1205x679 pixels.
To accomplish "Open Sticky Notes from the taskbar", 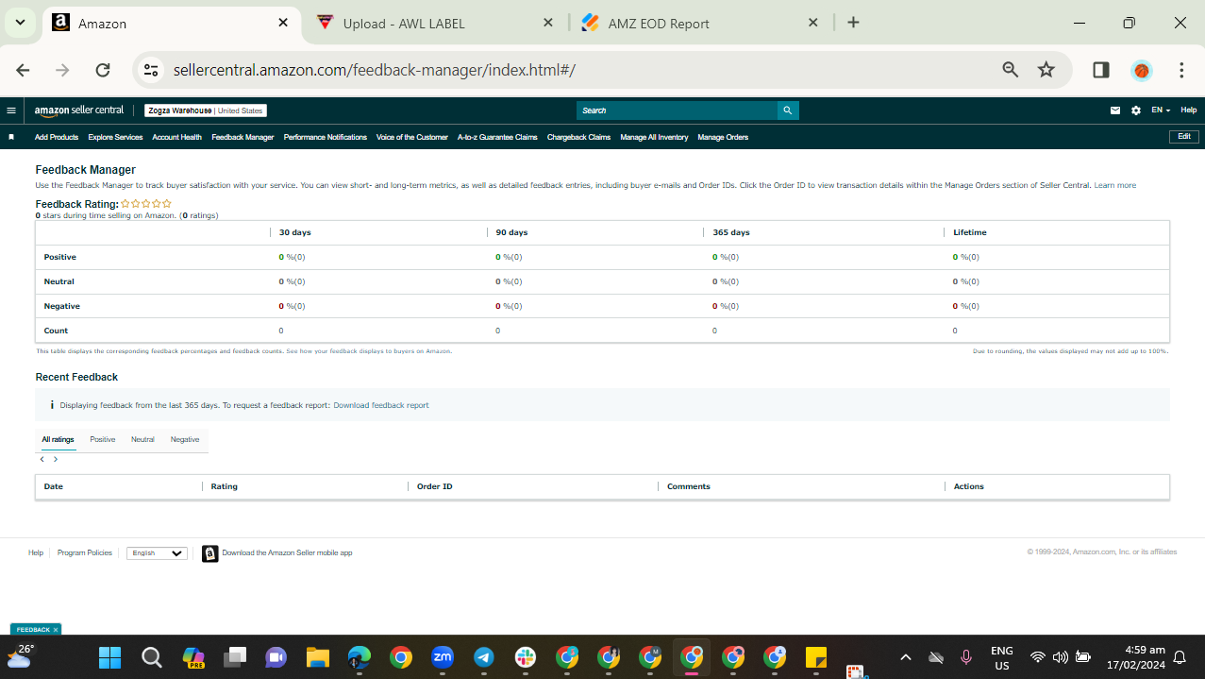I will coord(816,657).
